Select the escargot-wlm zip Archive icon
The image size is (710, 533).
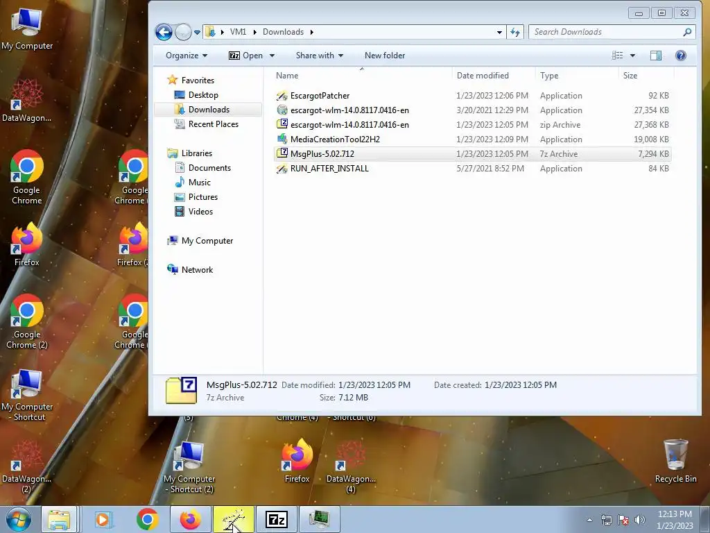[x=282, y=124]
